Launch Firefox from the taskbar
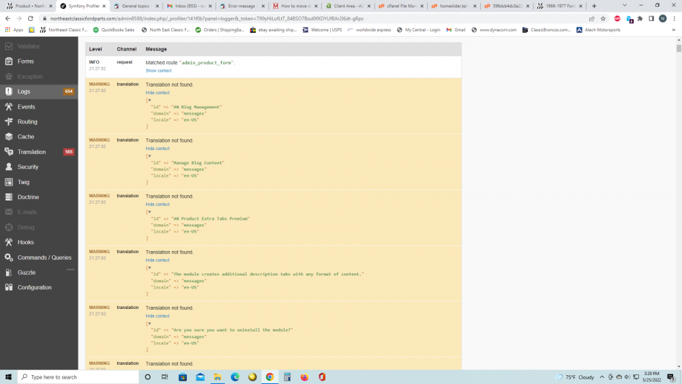 click(304, 377)
